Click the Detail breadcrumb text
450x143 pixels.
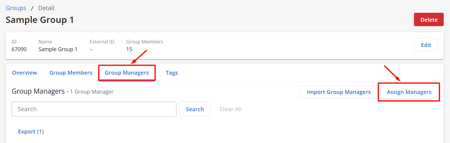(46, 8)
